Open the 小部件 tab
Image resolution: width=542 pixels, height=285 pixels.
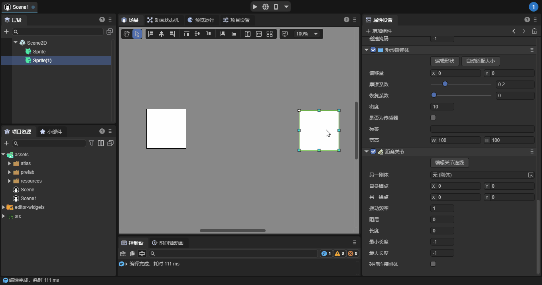[54, 132]
